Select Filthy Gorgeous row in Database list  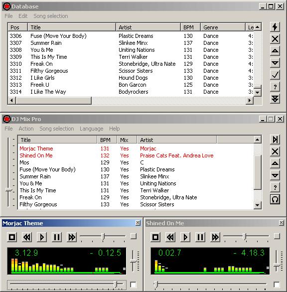[131, 71]
